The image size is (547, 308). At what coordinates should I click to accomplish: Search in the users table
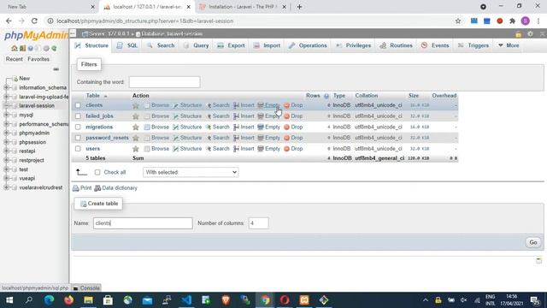coord(218,148)
